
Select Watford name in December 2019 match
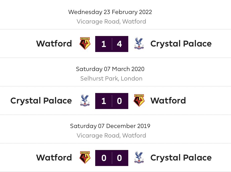[54, 157]
